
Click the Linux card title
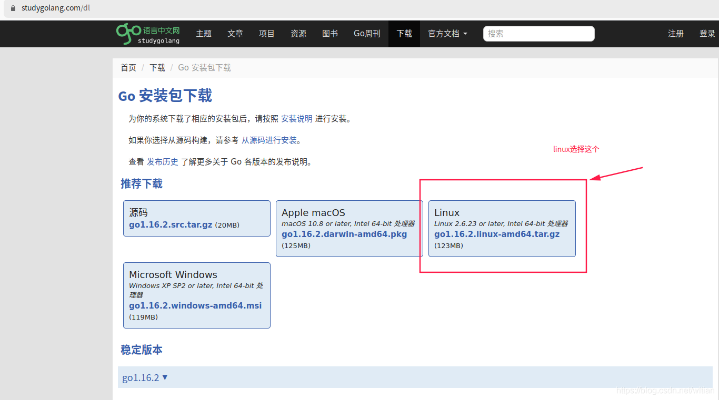pyautogui.click(x=447, y=213)
